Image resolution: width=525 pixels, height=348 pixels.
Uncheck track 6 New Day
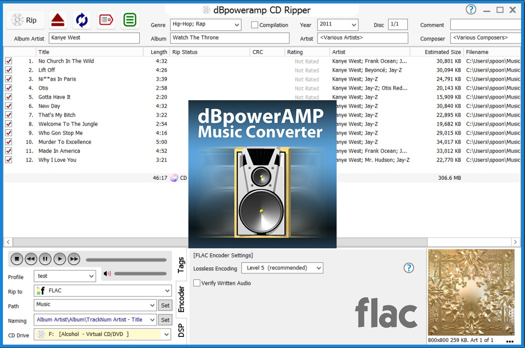[x=9, y=106]
